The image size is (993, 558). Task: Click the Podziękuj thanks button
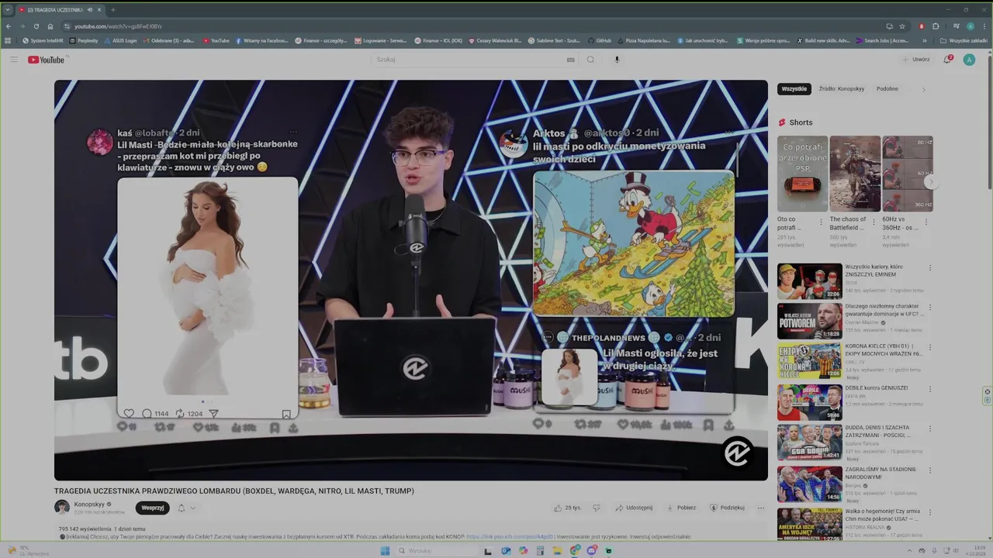(x=727, y=508)
